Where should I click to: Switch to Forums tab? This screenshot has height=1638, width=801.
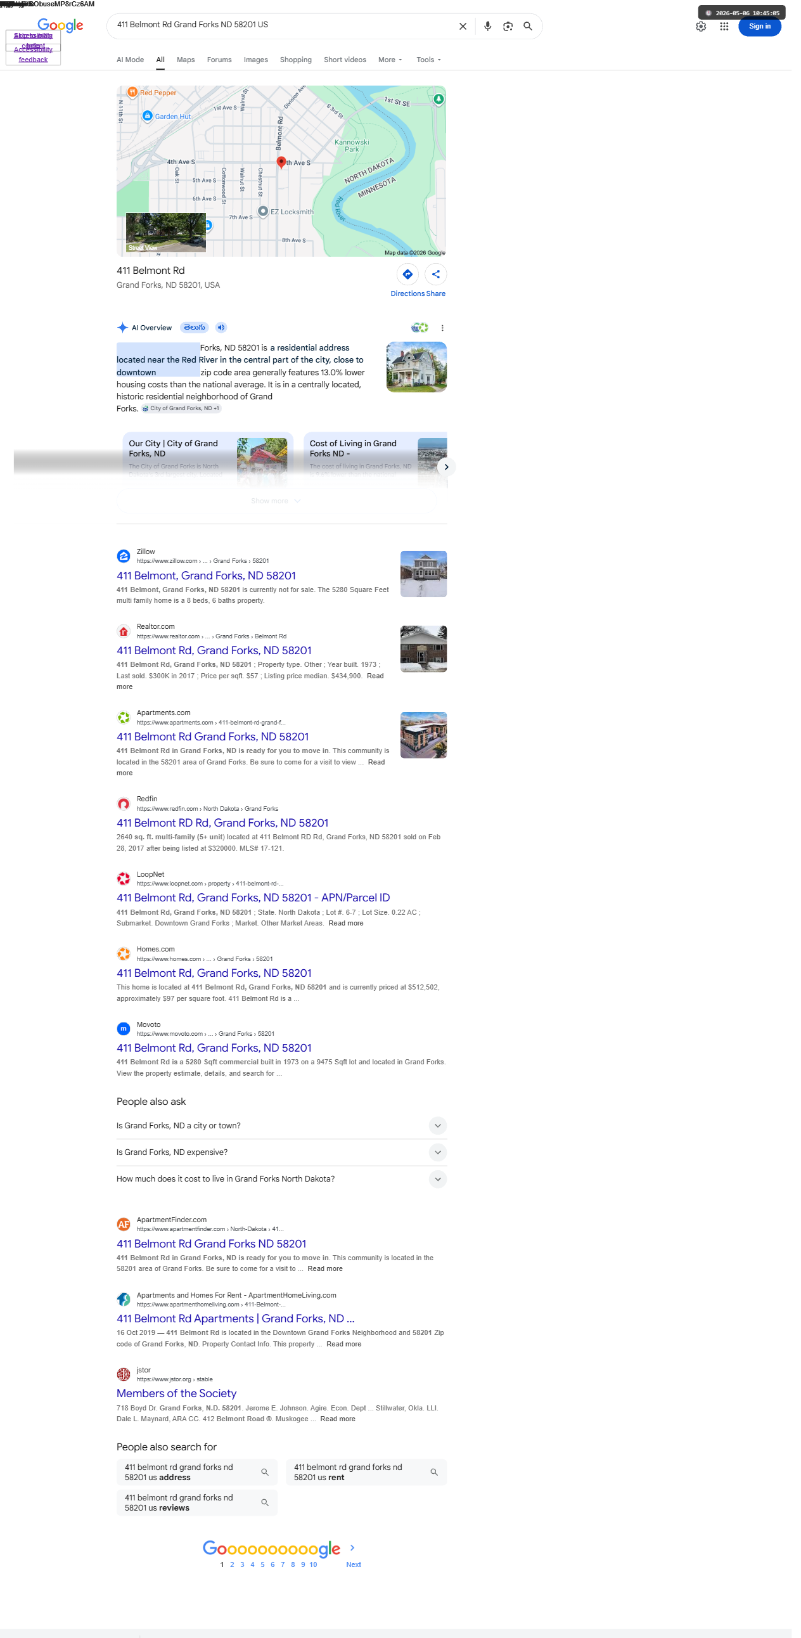[219, 60]
